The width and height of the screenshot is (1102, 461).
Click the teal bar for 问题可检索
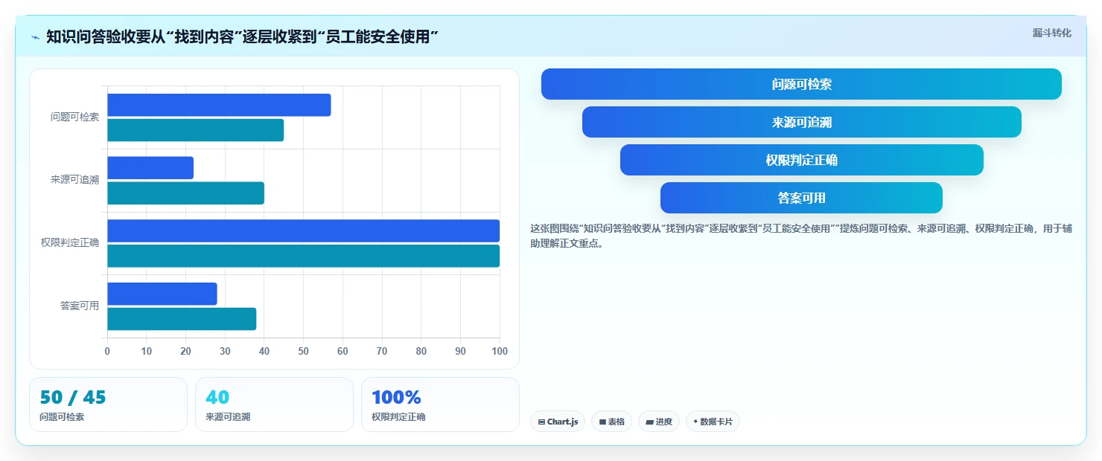pos(195,130)
